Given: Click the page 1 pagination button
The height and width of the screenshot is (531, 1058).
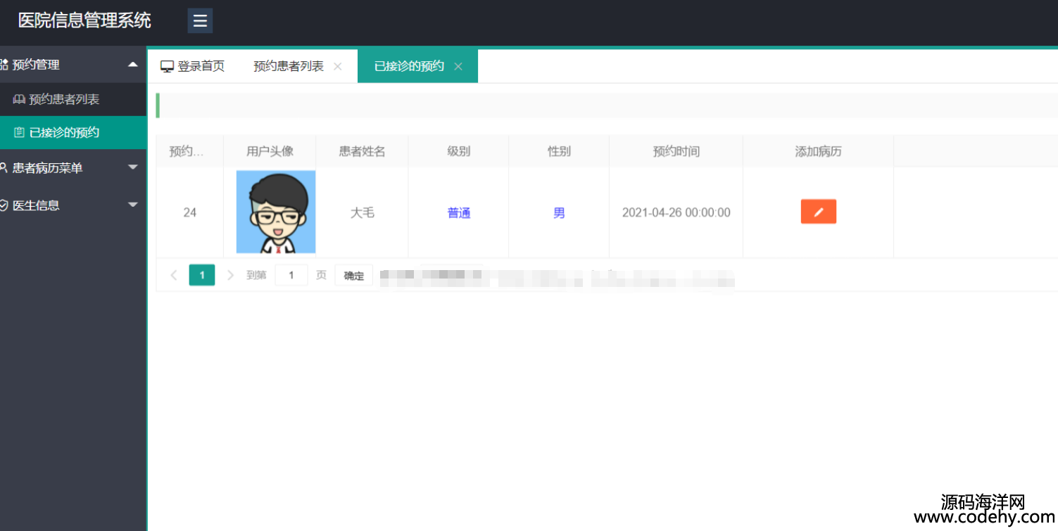Looking at the screenshot, I should click(x=202, y=275).
